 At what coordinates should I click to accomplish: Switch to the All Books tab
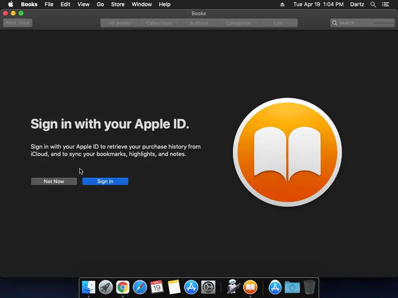tap(120, 23)
